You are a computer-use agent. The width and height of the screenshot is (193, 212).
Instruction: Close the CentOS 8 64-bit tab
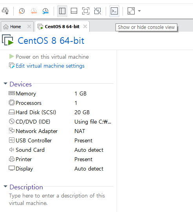tap(85, 26)
